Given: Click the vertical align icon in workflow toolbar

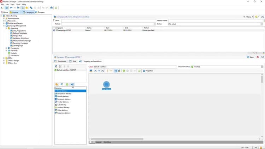Looking at the screenshot, I should click(107, 71).
